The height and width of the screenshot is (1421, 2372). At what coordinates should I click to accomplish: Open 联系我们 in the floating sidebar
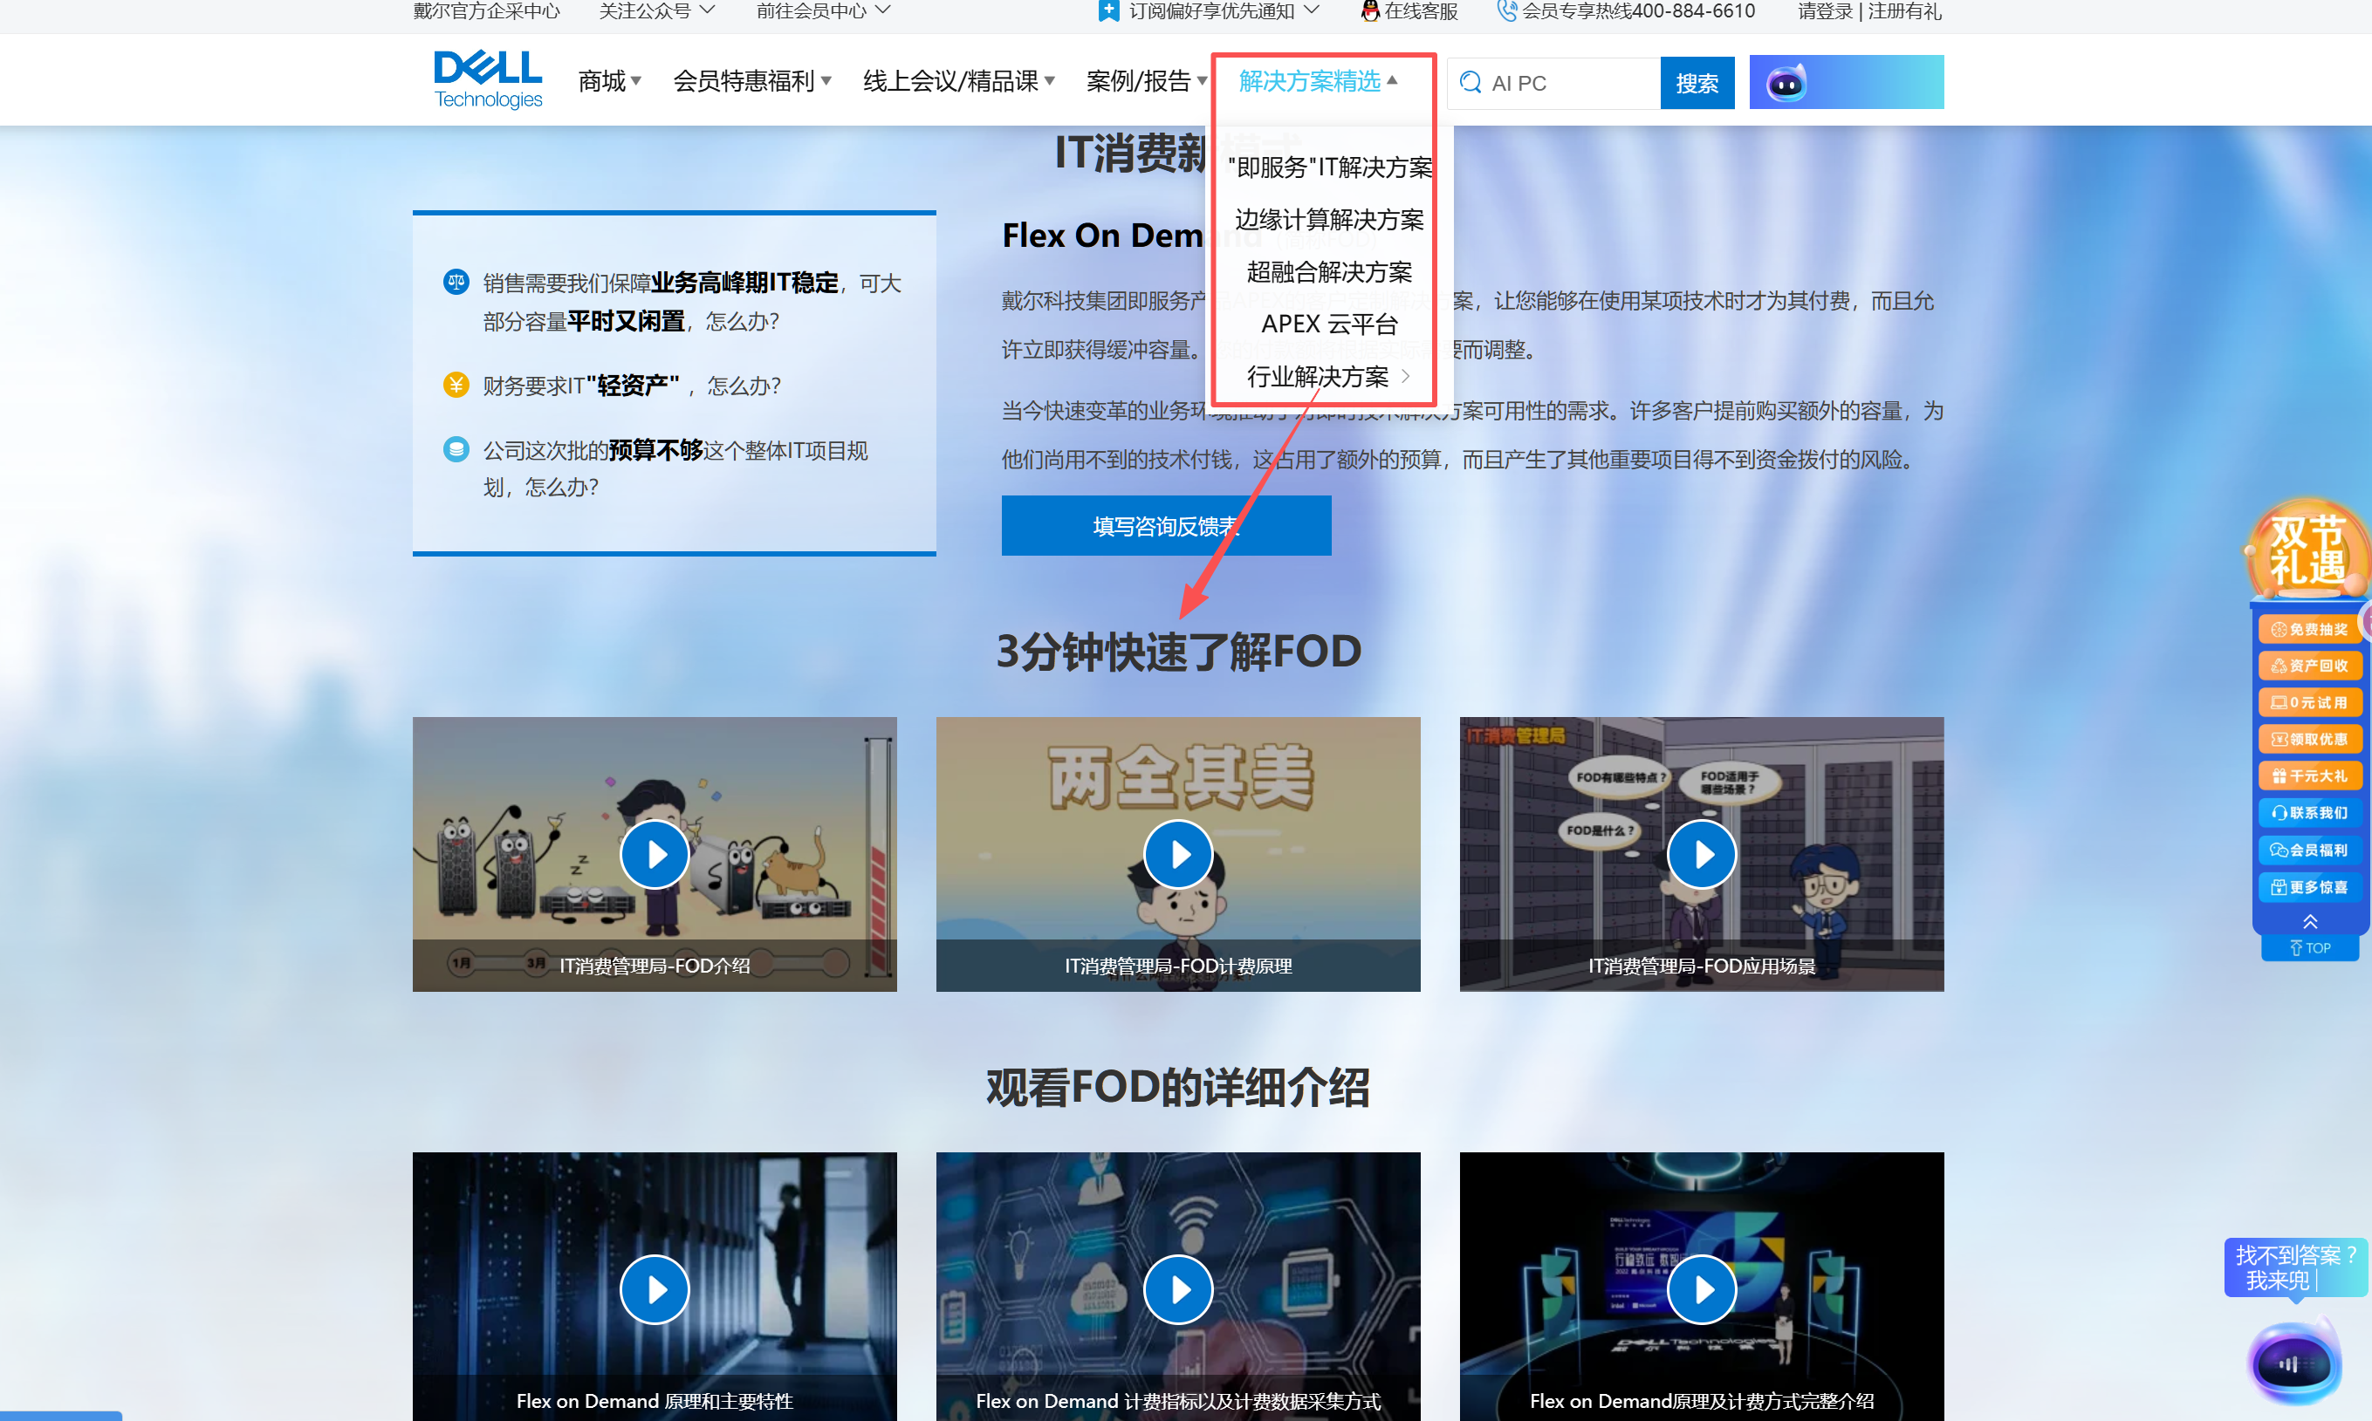pyautogui.click(x=2310, y=813)
